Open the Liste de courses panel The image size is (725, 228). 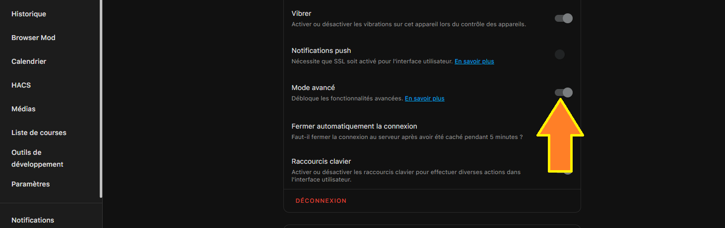[x=39, y=133]
